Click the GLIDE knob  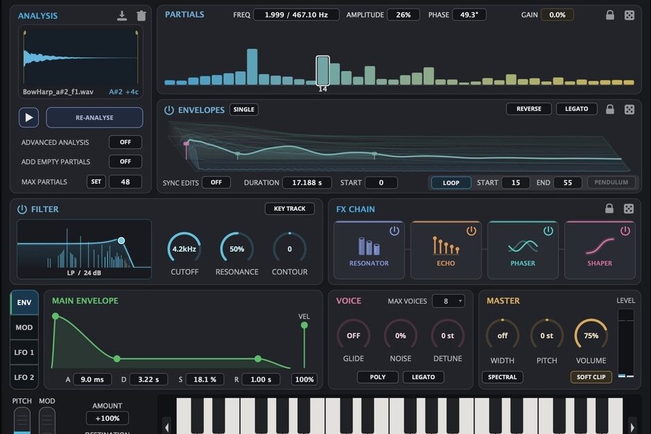tap(354, 336)
